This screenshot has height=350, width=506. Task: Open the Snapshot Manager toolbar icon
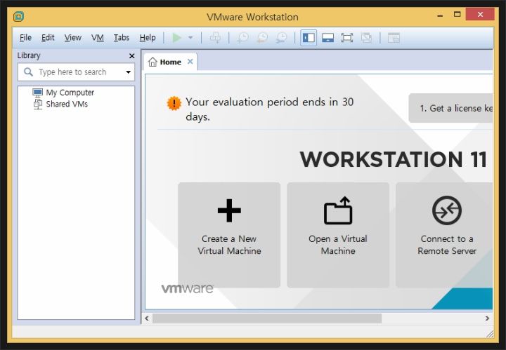click(281, 38)
